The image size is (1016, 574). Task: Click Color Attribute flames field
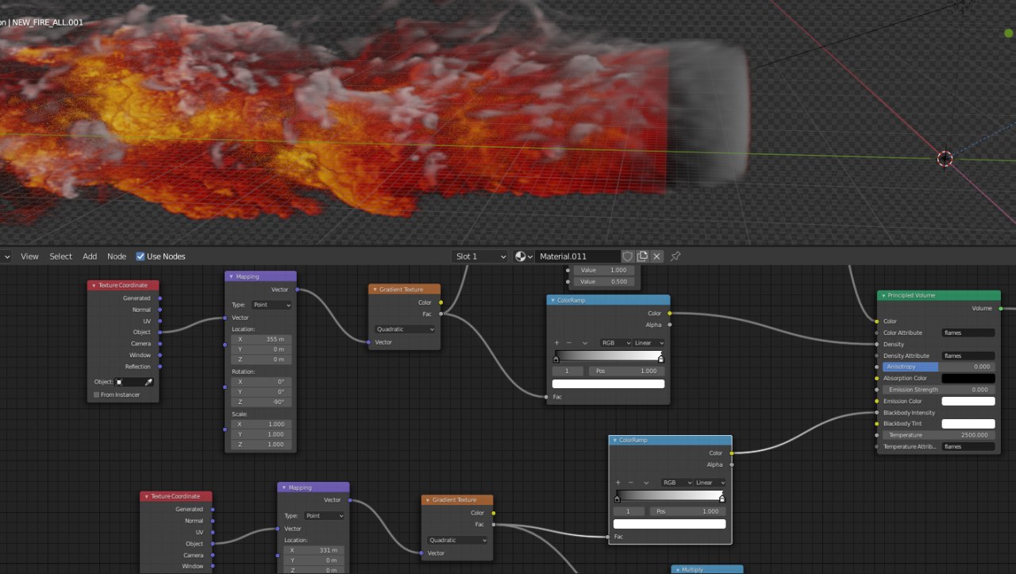[x=968, y=333]
